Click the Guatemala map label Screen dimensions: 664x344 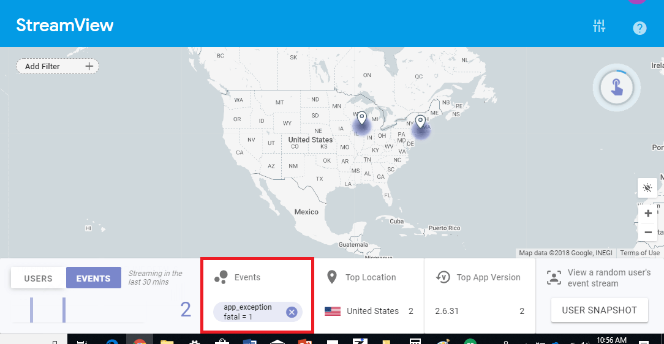click(353, 245)
